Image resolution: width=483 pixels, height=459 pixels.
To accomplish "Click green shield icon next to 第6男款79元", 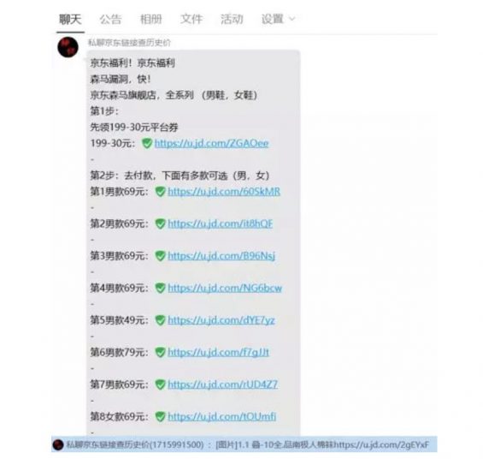I will (160, 352).
